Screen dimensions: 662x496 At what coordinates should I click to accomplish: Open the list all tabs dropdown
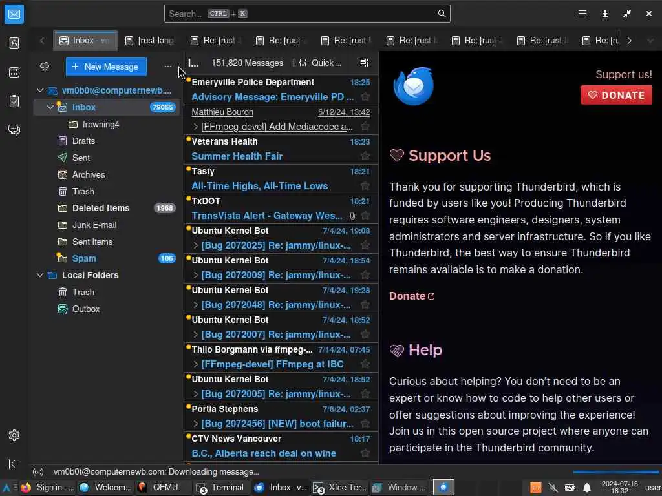650,41
